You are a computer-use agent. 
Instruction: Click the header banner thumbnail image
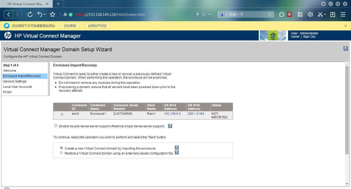[273, 35]
